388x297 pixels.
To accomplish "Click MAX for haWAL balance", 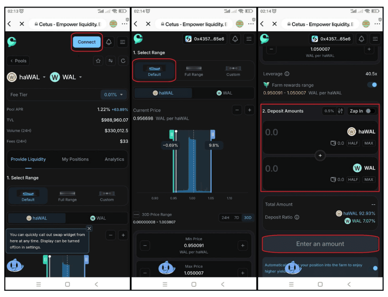I will pyautogui.click(x=369, y=143).
